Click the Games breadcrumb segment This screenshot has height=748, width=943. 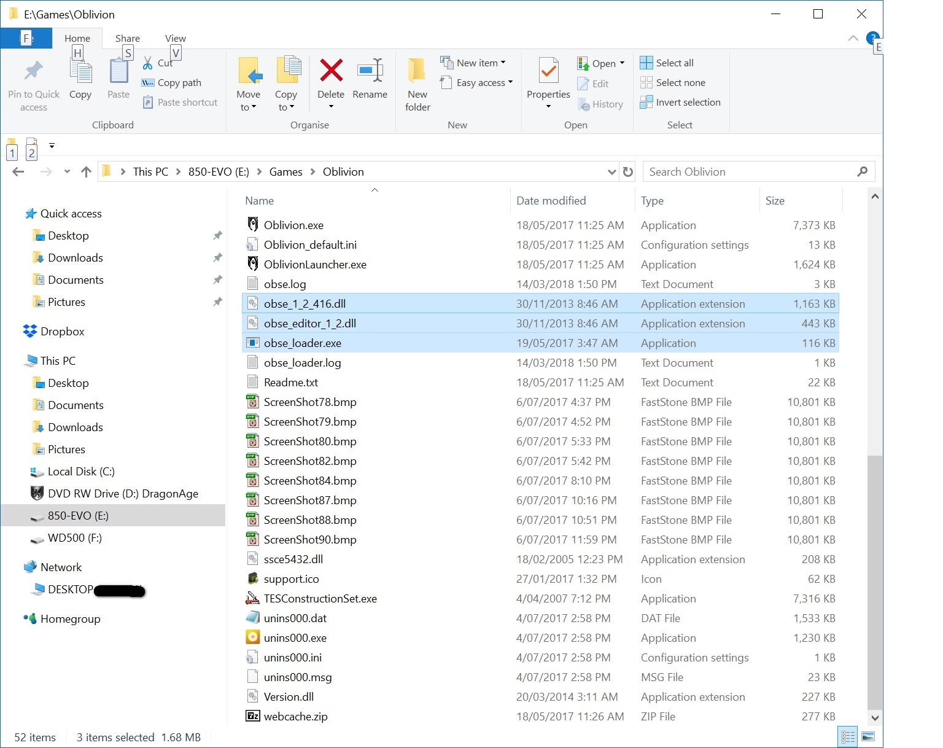286,172
